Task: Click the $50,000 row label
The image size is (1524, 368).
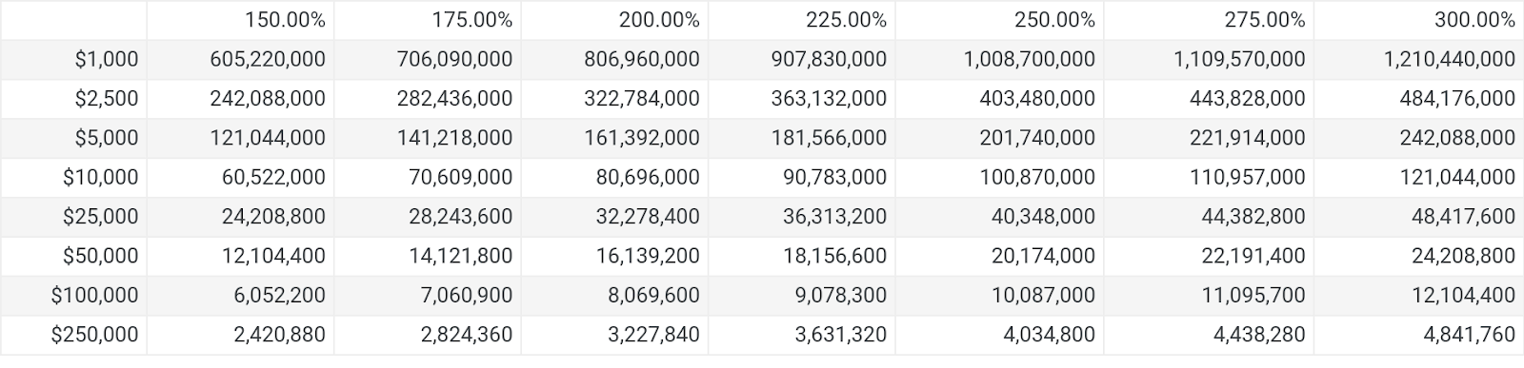Action: coord(74,256)
